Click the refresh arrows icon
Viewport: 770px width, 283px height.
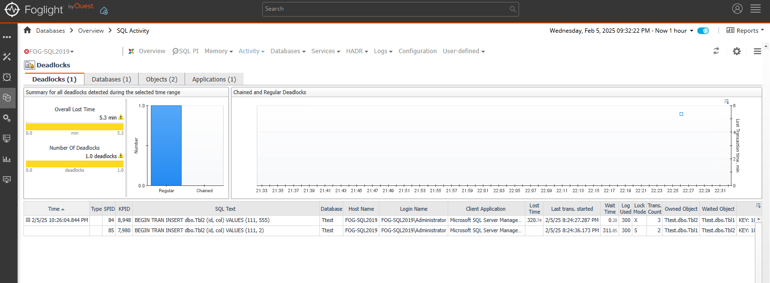tap(716, 51)
